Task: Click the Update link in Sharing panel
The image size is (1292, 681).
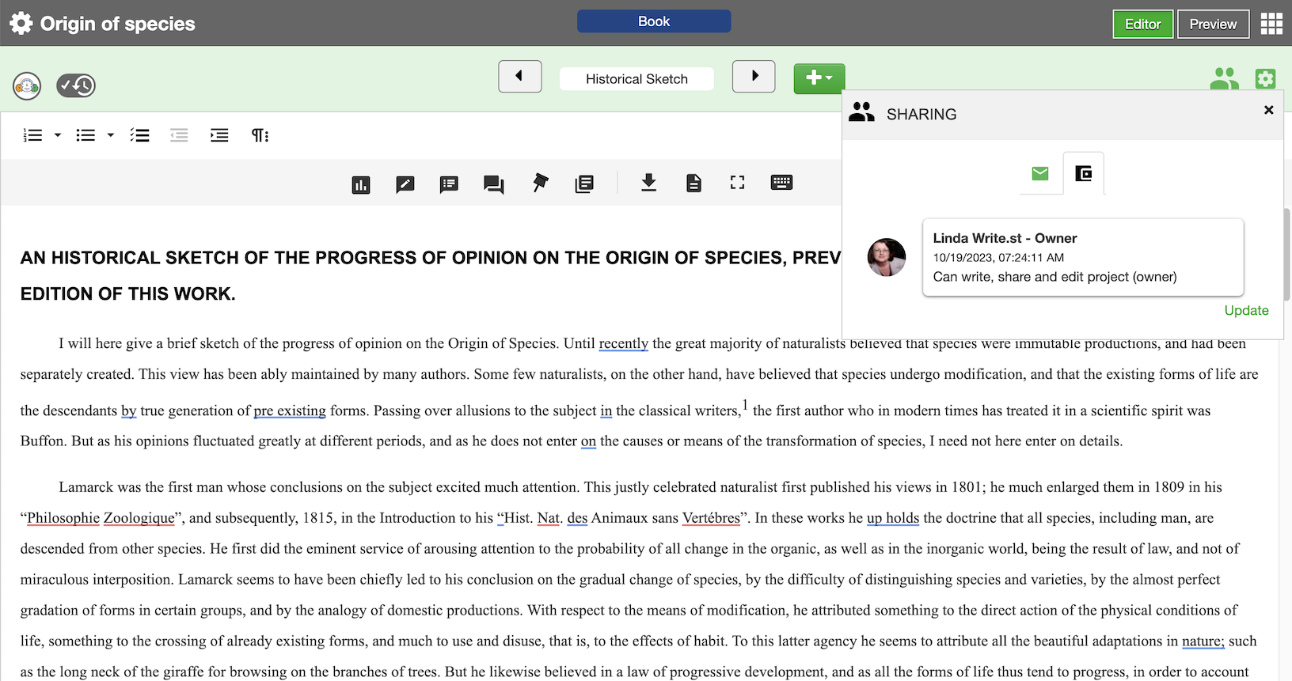Action: tap(1246, 310)
